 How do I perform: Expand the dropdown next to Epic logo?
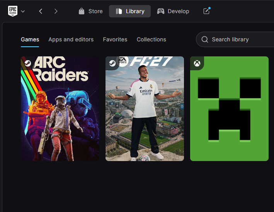pyautogui.click(x=23, y=11)
